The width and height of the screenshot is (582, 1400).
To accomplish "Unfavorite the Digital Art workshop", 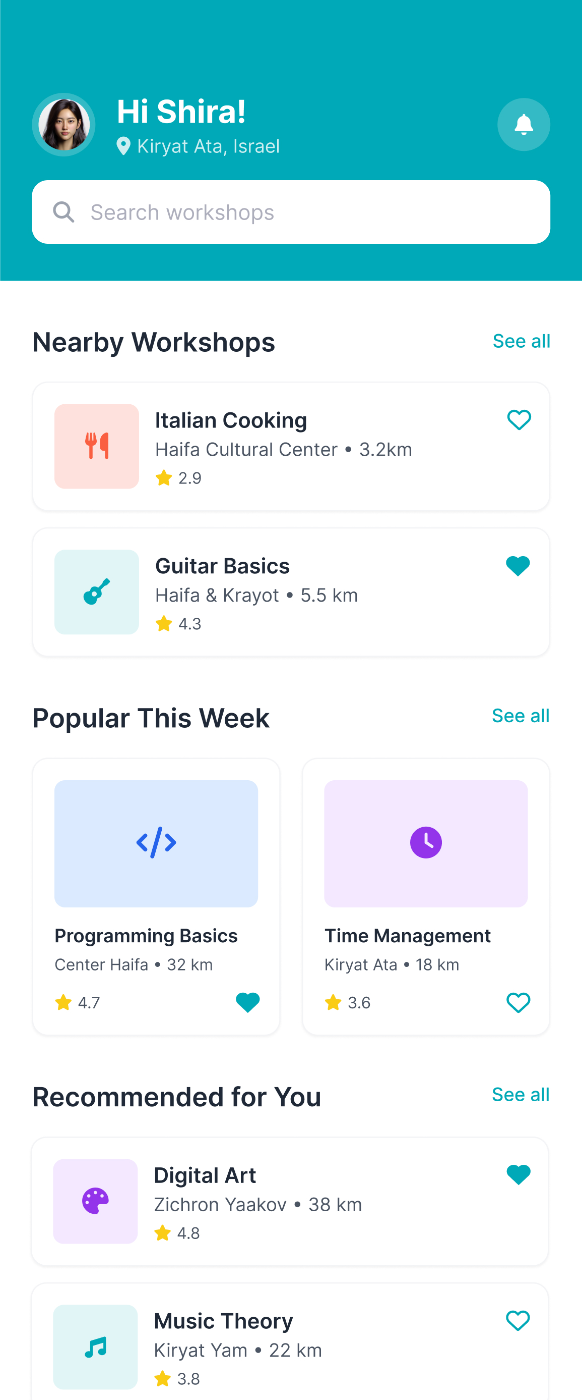I will [518, 1175].
